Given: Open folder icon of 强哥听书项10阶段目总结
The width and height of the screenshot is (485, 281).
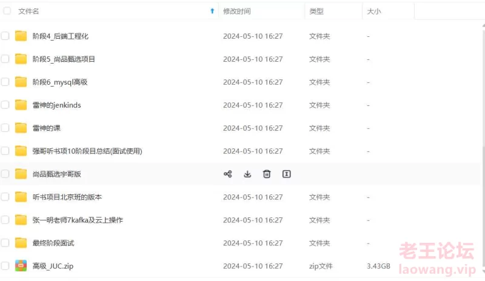Looking at the screenshot, I should [x=21, y=151].
